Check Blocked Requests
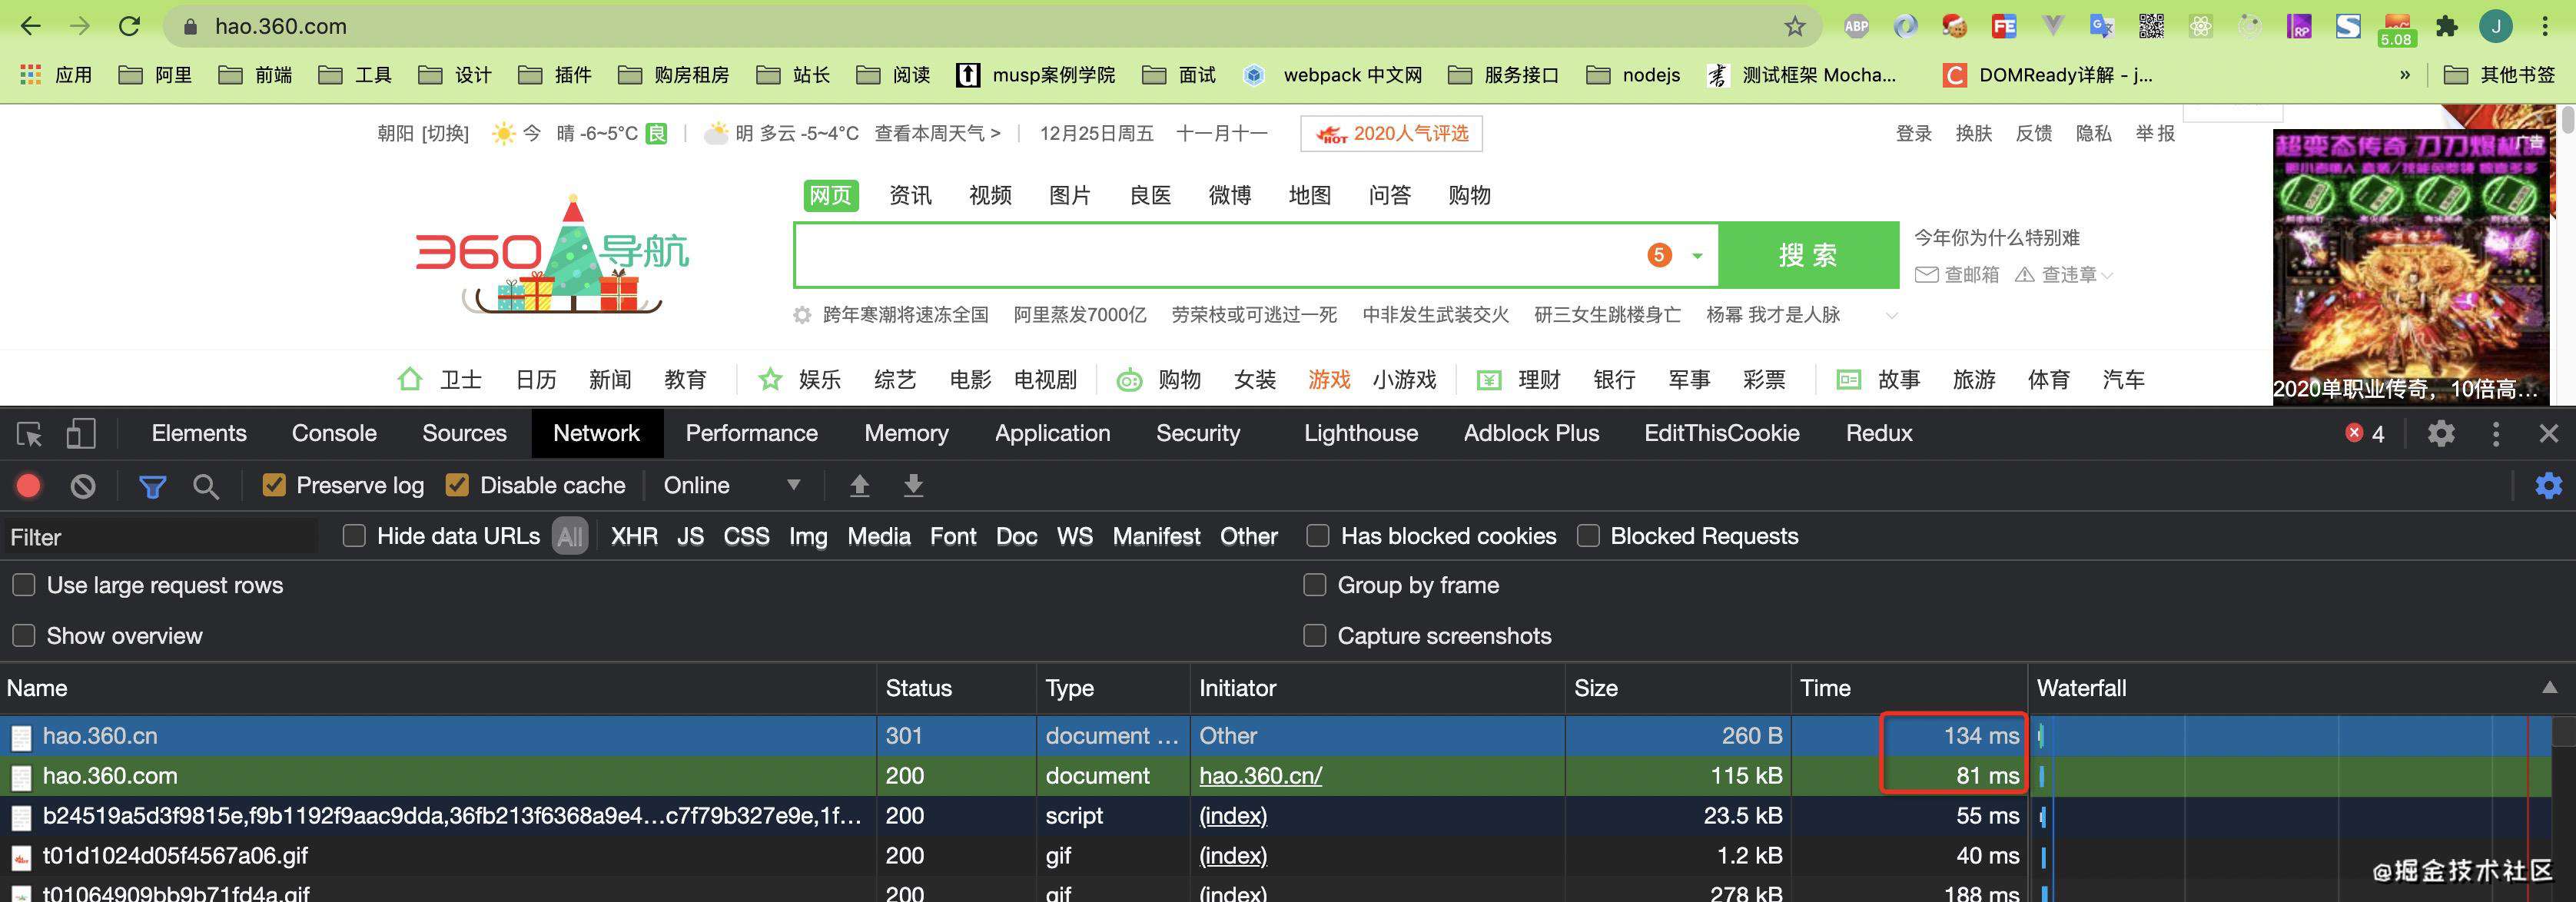 coord(1588,536)
